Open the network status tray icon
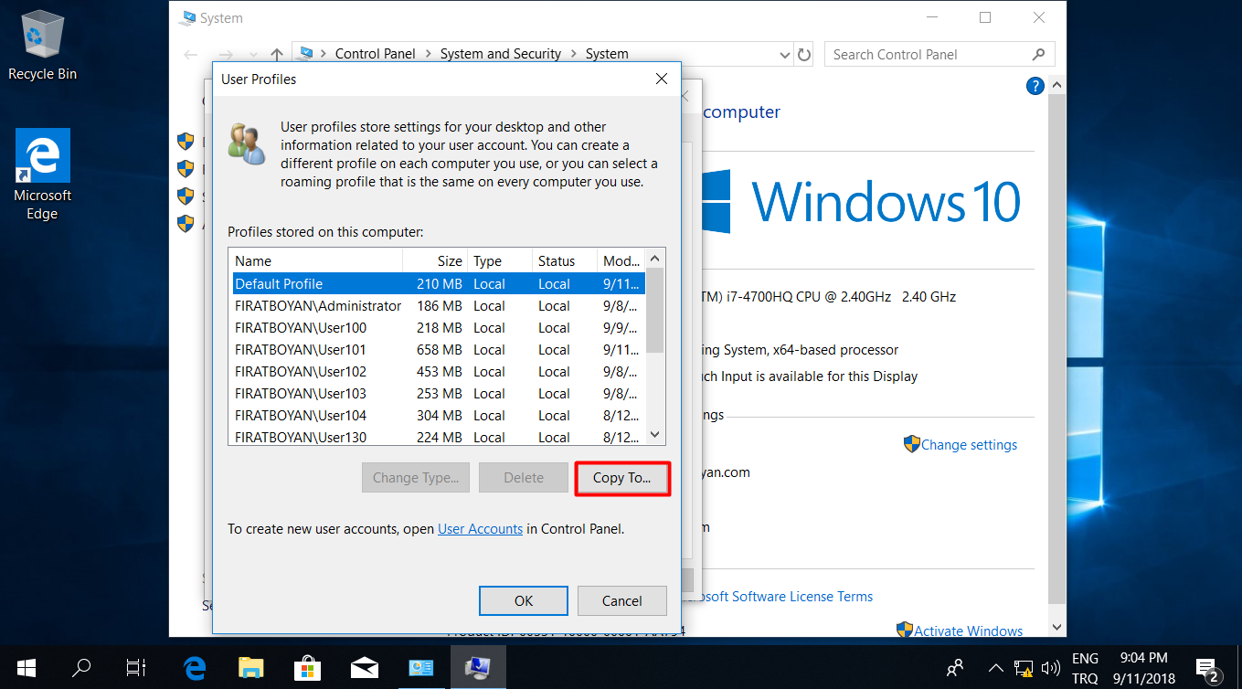Viewport: 1242px width, 689px height. point(1024,668)
